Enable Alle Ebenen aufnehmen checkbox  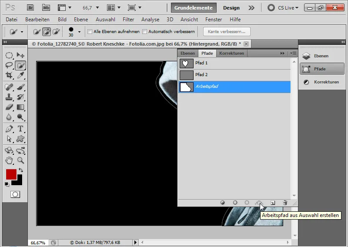[90, 31]
